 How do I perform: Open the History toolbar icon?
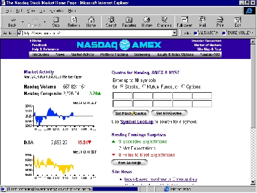[147, 19]
